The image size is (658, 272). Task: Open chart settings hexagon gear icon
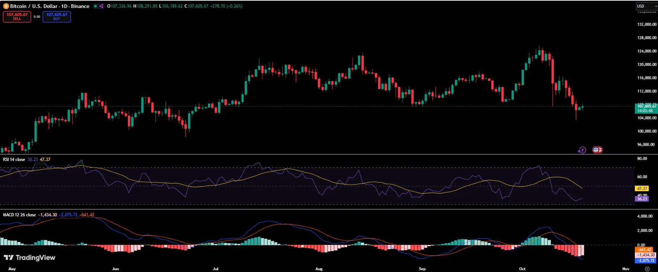pos(647,269)
